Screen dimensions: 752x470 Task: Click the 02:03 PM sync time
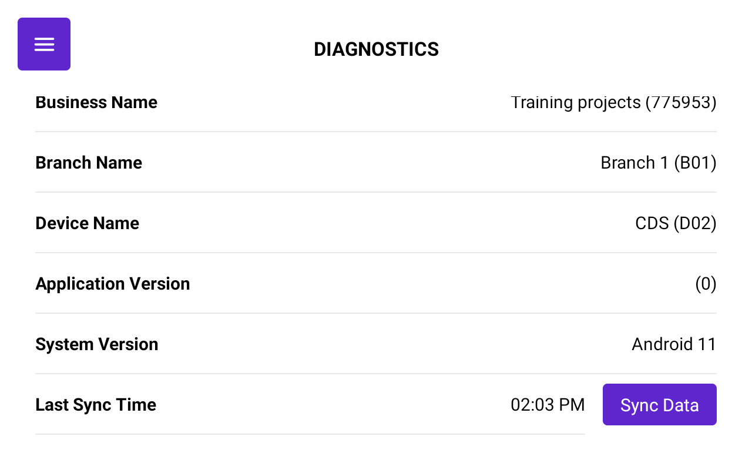click(x=548, y=405)
